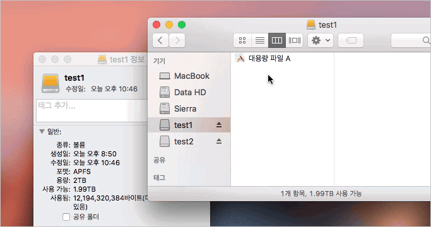431x227 pixels.
Task: Click the edit tags button
Action: [x=351, y=41]
